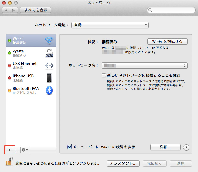Image resolution: width=198 pixels, height=172 pixels.
Task: Go back with the left arrow button
Action: point(6,10)
